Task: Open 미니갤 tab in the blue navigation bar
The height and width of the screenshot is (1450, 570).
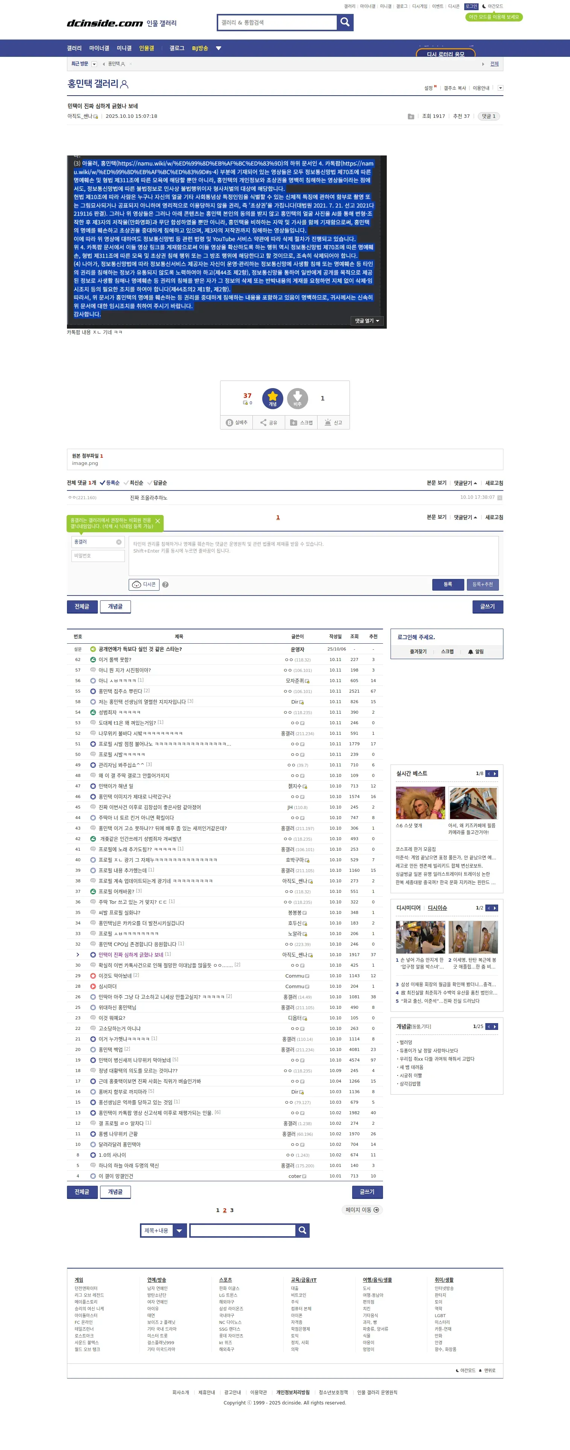Action: 124,49
